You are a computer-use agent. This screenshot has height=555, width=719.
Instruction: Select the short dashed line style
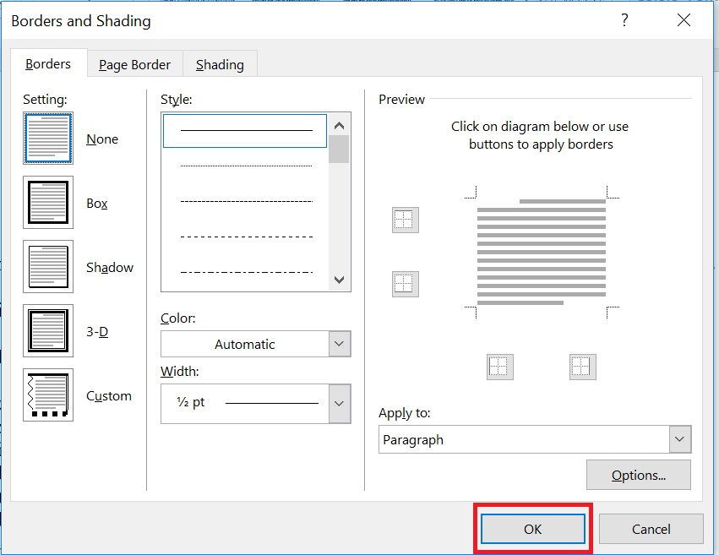pyautogui.click(x=246, y=201)
